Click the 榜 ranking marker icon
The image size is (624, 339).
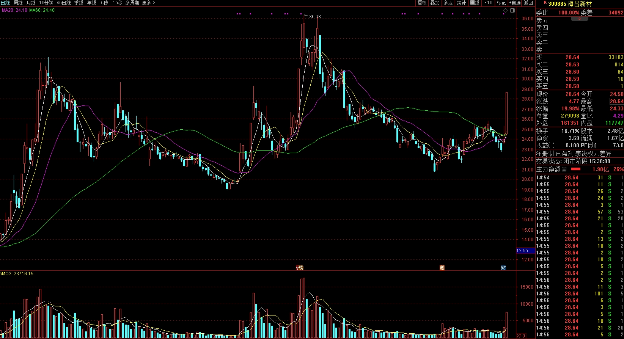[x=300, y=267]
